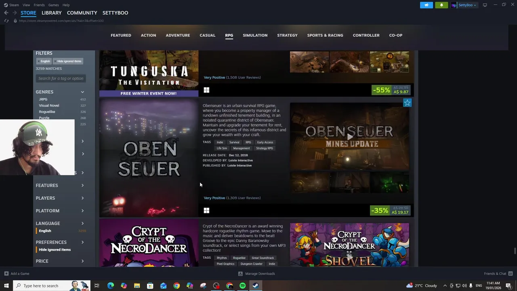Open Task View on the taskbar
Screen dimensions: 517x291
(97, 286)
